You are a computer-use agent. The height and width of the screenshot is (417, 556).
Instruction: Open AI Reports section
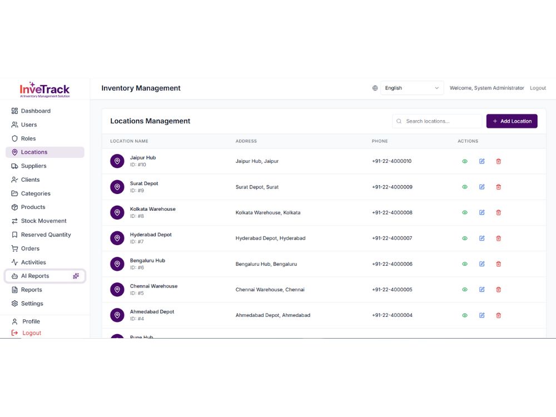pos(44,276)
